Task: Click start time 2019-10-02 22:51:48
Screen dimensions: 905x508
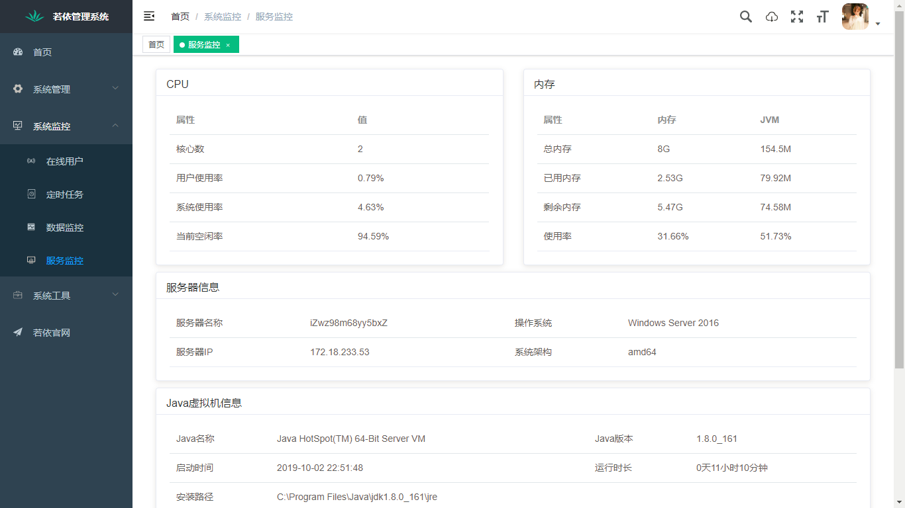Action: pyautogui.click(x=320, y=468)
